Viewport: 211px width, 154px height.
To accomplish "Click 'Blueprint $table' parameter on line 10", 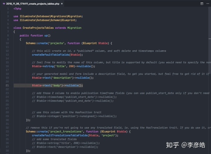I will pyautogui.click(x=95, y=43).
